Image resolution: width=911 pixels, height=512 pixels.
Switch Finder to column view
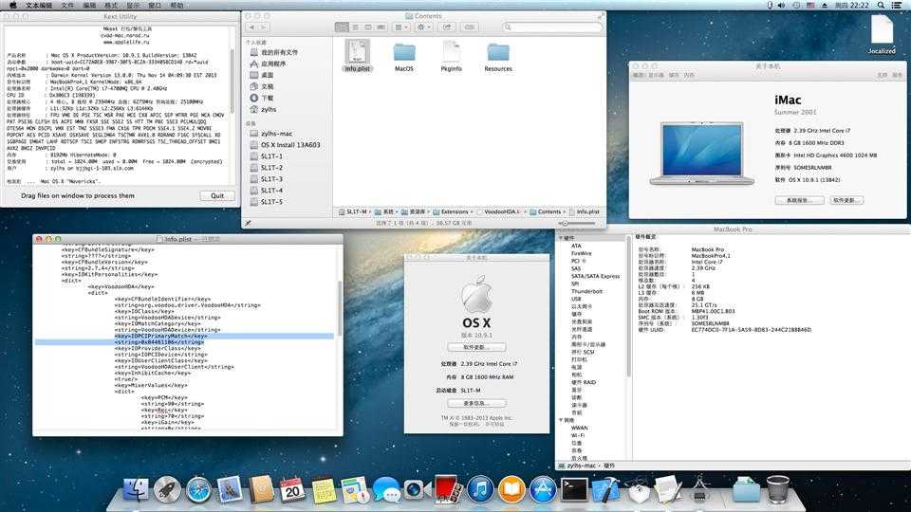click(368, 27)
